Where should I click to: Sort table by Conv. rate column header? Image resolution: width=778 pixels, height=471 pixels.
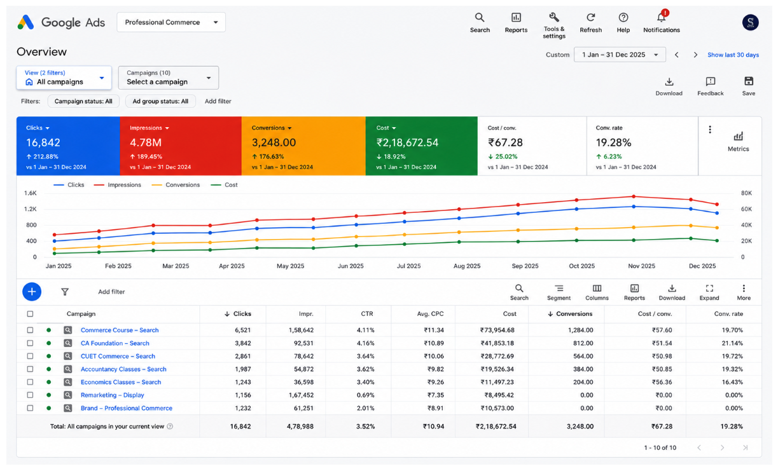728,313
